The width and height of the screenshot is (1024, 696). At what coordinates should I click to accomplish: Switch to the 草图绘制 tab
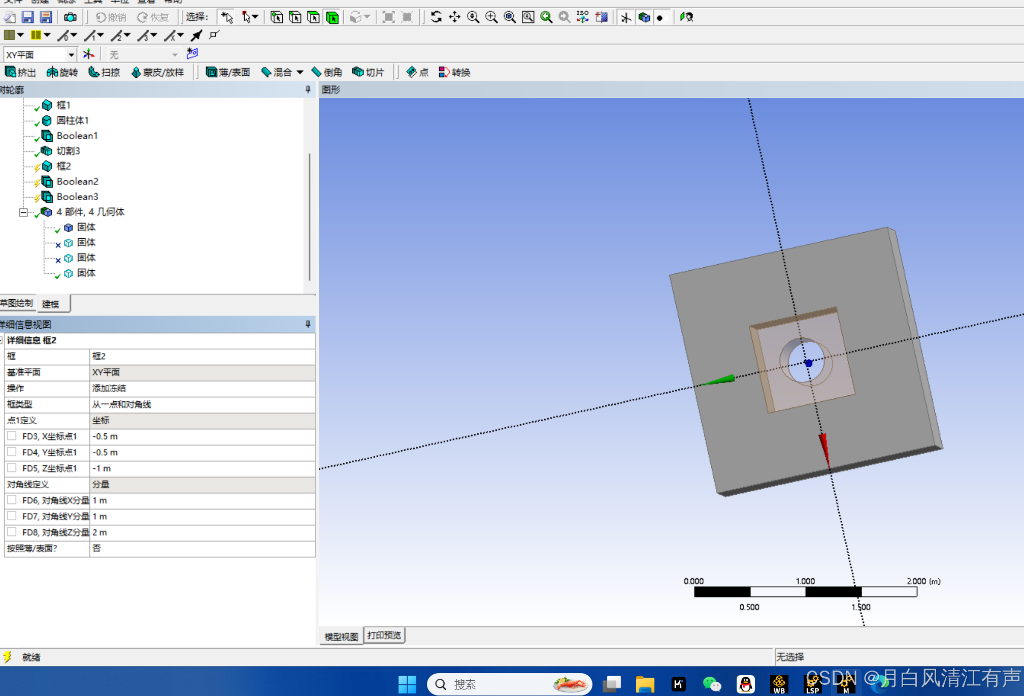point(17,303)
